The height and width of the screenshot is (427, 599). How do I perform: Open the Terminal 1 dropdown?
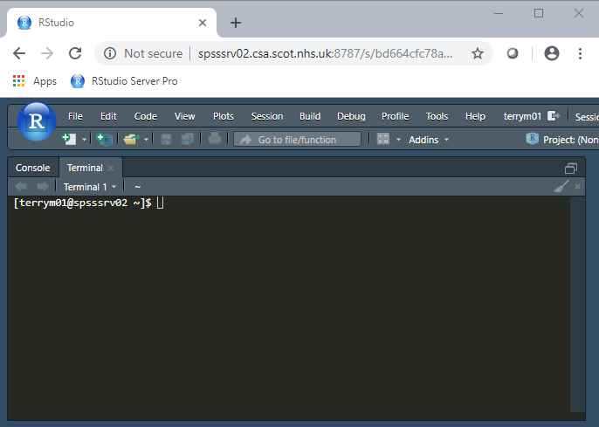pyautogui.click(x=90, y=187)
